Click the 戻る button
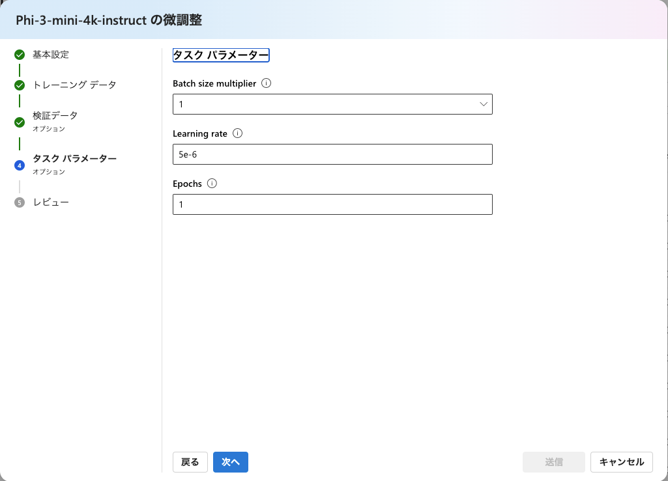The image size is (668, 481). [x=190, y=462]
